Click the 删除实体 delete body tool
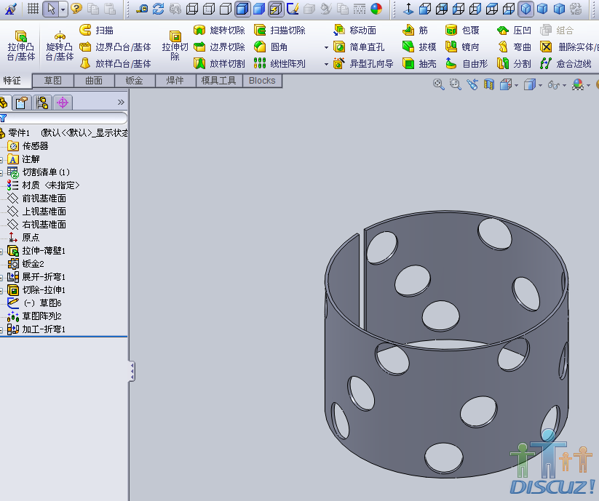The image size is (599, 501). tap(569, 47)
